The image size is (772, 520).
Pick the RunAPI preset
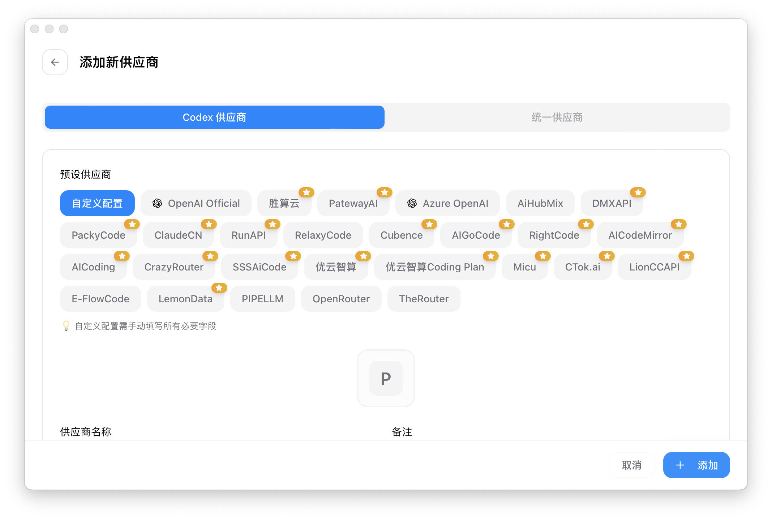248,235
